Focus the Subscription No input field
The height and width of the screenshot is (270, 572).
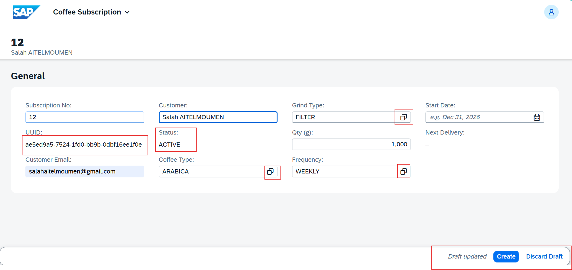click(x=85, y=117)
